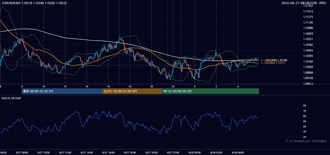Click the RSI(14) 58.1034 indicator label

pos(11,98)
